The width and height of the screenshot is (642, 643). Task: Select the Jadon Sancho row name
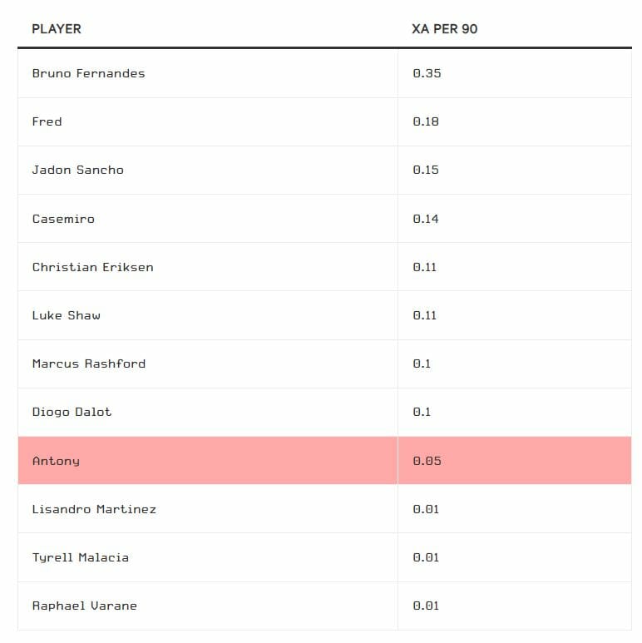click(x=77, y=170)
